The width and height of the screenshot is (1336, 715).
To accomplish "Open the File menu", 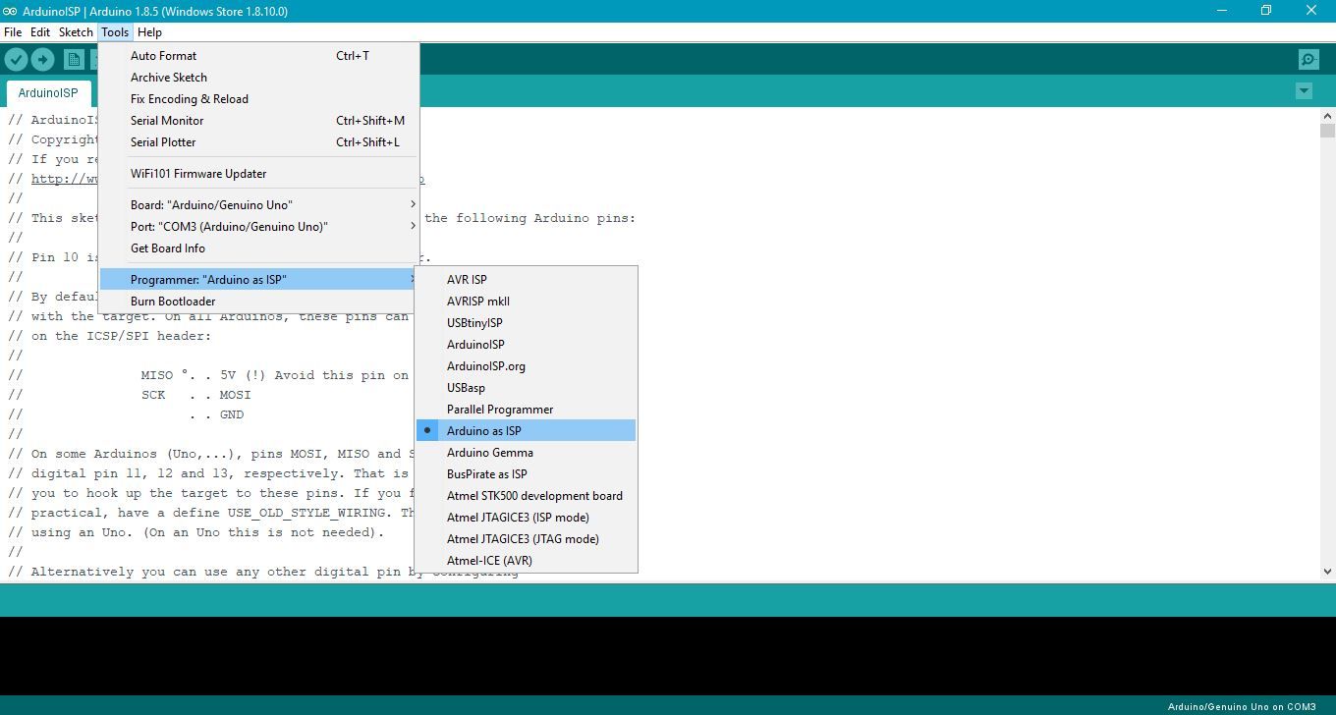I will pyautogui.click(x=13, y=31).
